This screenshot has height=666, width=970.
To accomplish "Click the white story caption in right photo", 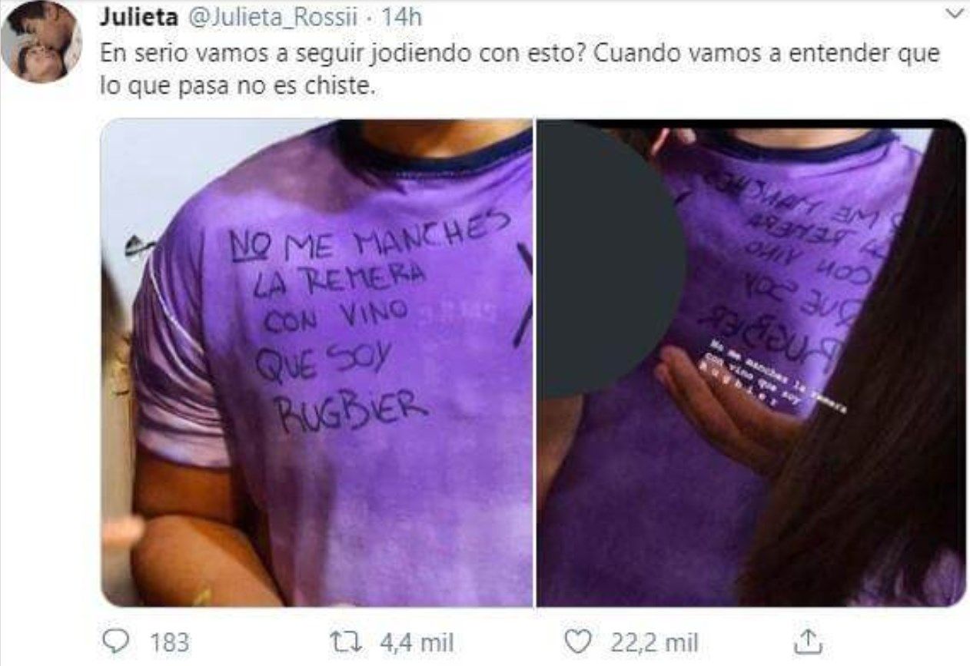I will 776,378.
